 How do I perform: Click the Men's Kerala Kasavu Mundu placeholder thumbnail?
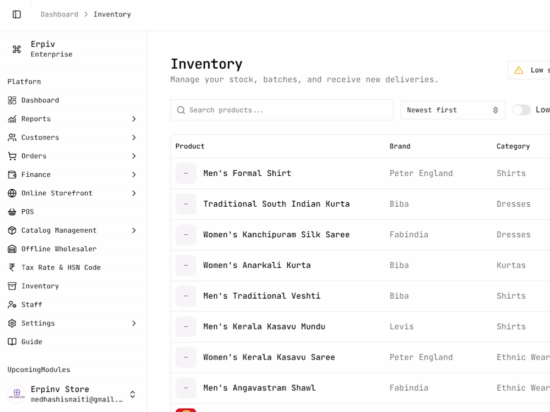[186, 327]
